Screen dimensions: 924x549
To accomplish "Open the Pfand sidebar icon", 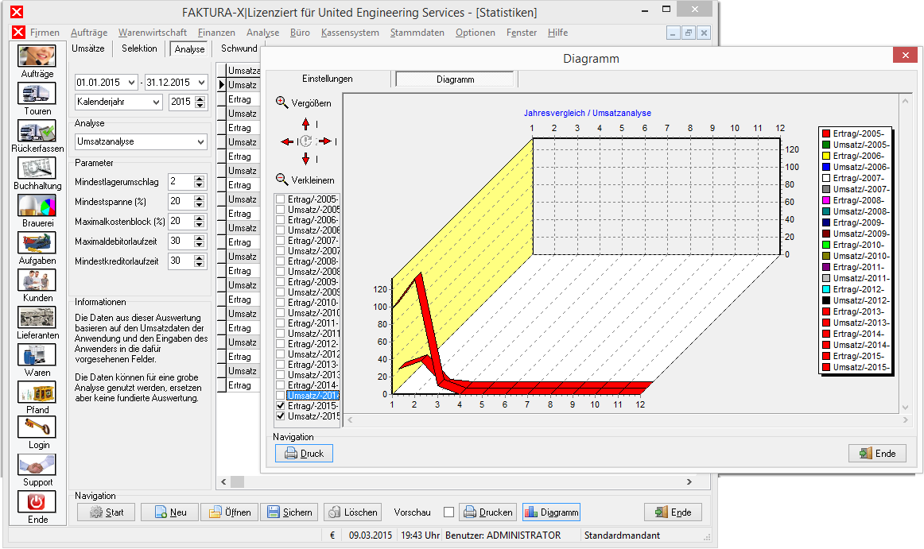I will pos(37,392).
